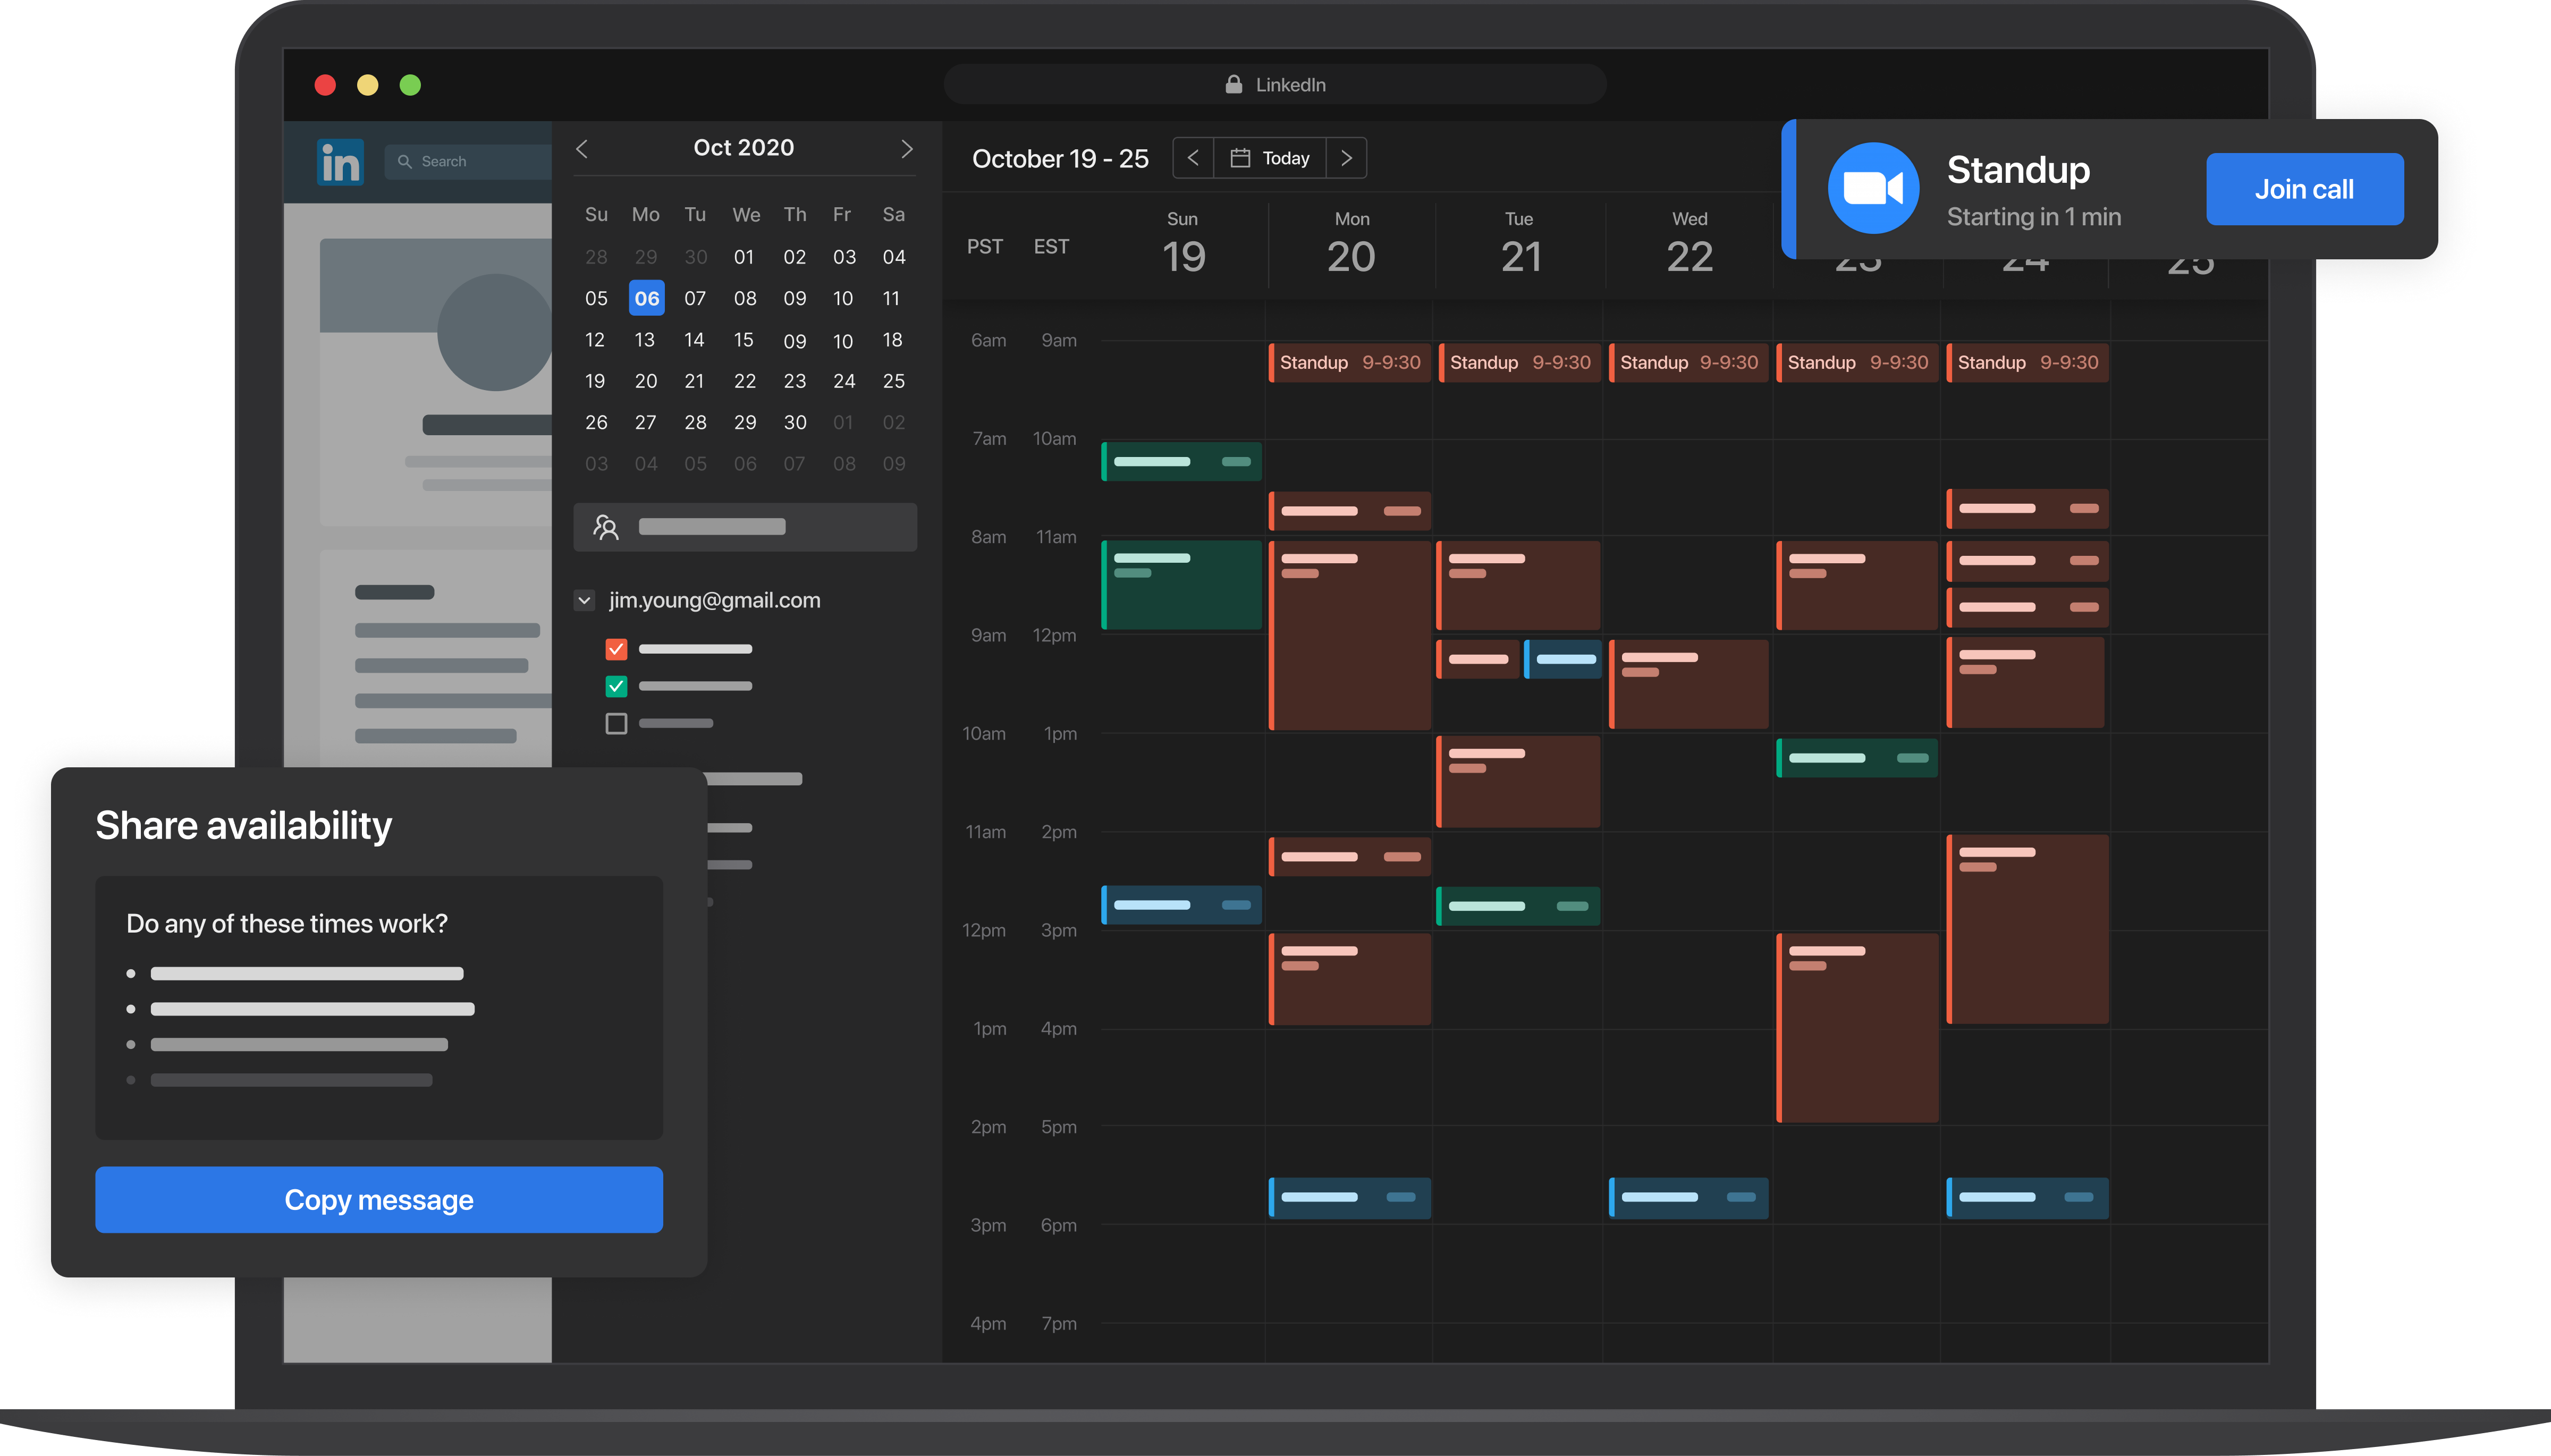Click Do any of these times work message
2551x1456 pixels.
(287, 923)
